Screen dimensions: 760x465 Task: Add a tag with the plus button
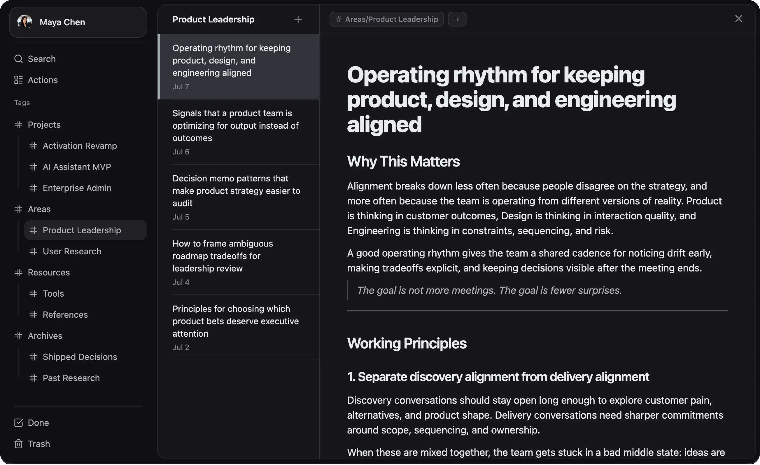pyautogui.click(x=457, y=19)
